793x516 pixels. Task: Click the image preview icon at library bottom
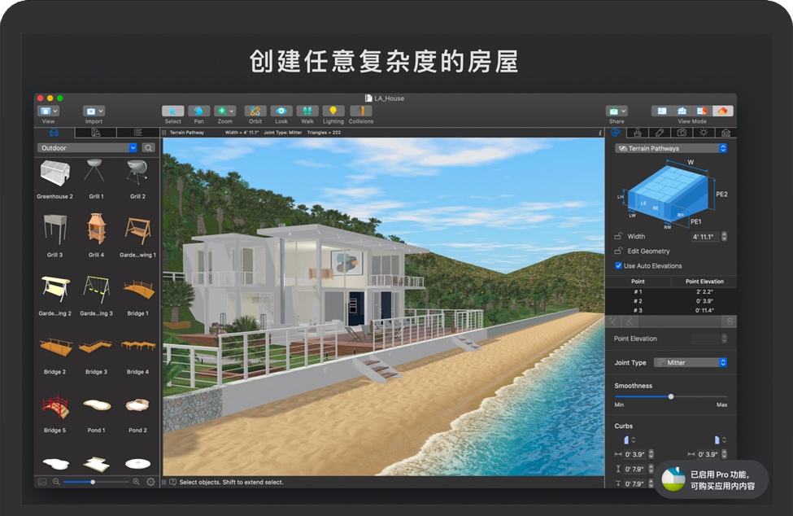42,482
